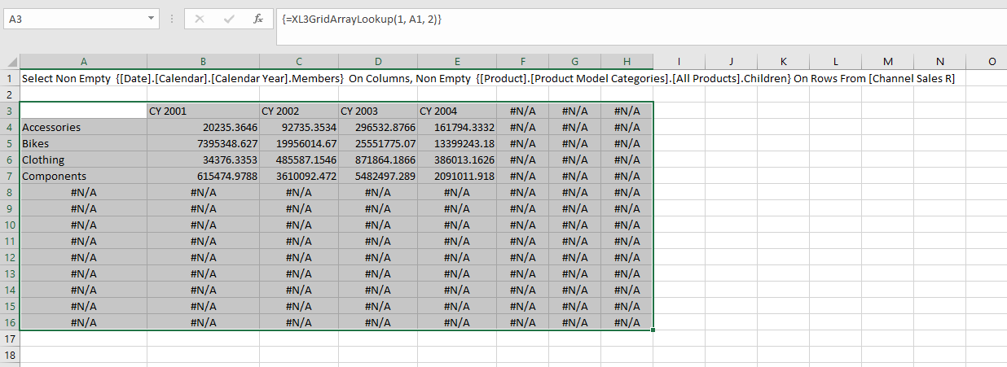
Task: Click the Accessories cell
Action: 83,128
